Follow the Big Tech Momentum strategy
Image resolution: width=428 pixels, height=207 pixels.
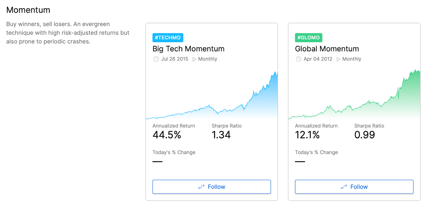[x=212, y=187]
